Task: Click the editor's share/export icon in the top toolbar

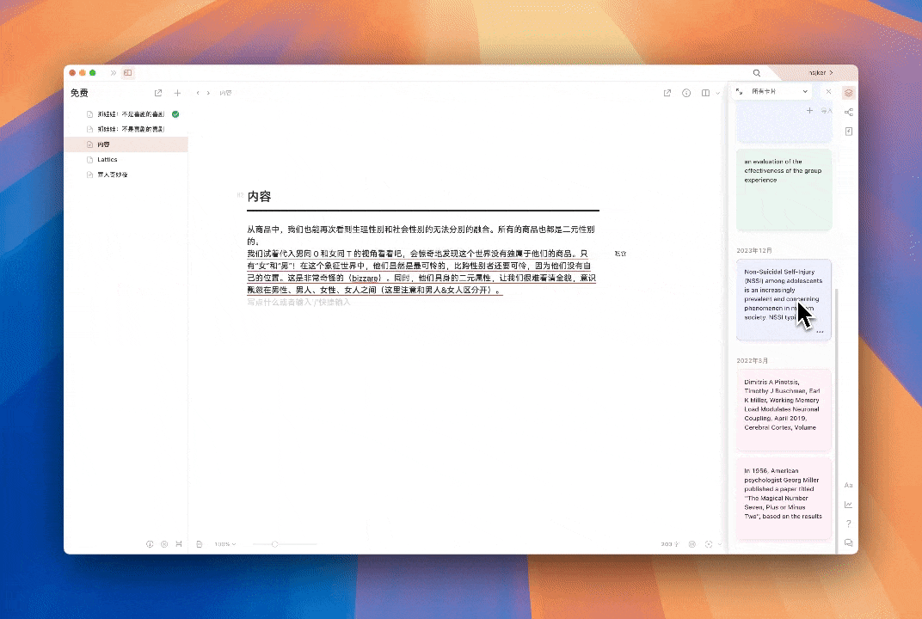Action: click(667, 93)
